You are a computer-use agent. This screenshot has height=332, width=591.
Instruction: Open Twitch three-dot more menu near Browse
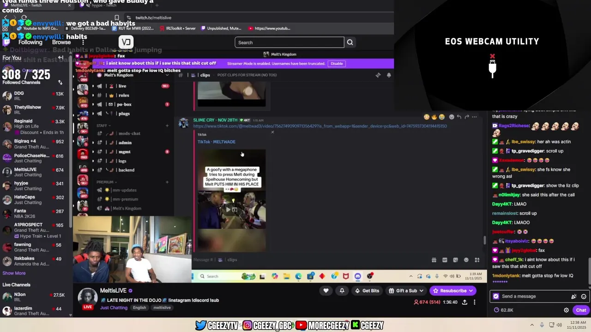83,42
